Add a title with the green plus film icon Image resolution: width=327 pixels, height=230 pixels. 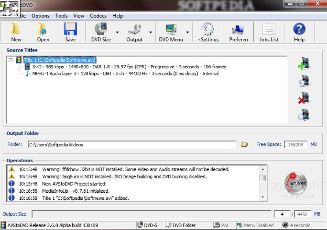(x=305, y=64)
